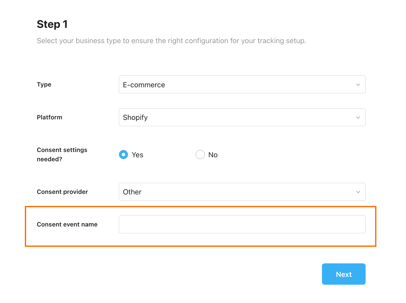Click the chevron arrow in Platform field
406x303 pixels.
(358, 118)
